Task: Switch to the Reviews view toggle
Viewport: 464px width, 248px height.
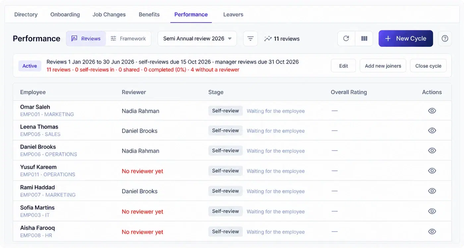Action: point(86,38)
